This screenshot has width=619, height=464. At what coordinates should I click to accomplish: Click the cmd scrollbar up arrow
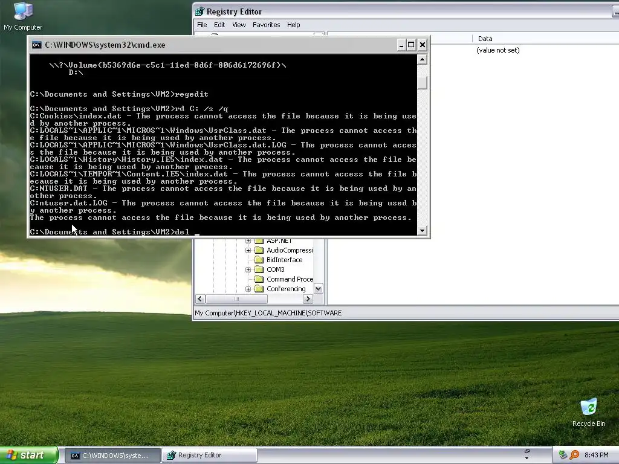point(422,60)
